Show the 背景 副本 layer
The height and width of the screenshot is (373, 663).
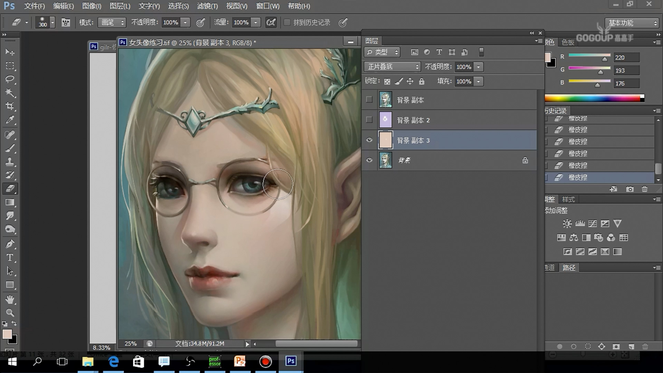(369, 100)
